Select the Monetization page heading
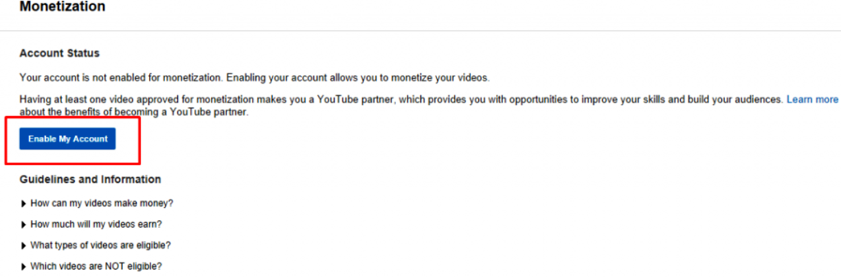 point(63,7)
